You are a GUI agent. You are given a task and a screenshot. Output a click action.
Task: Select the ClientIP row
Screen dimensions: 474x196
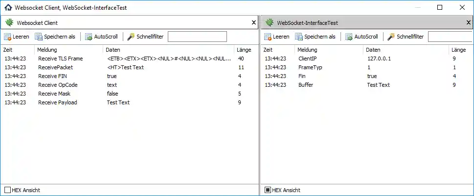[x=367, y=59]
